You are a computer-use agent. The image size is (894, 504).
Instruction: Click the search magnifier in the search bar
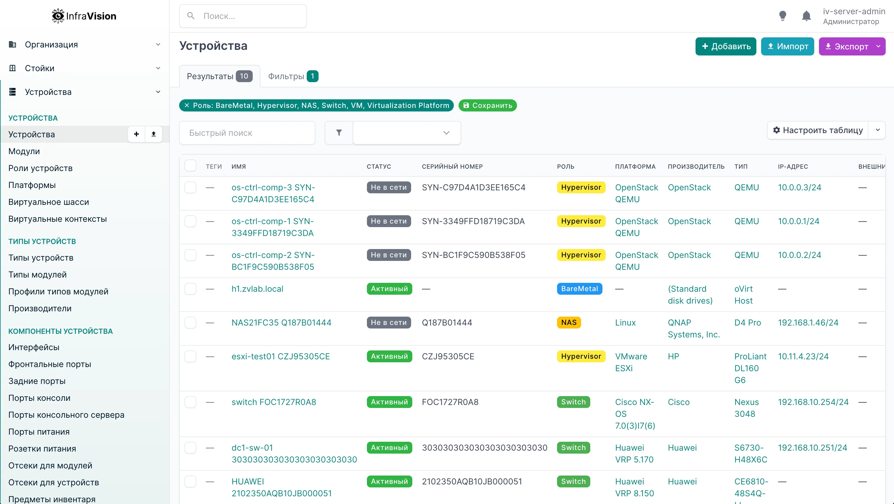(190, 16)
